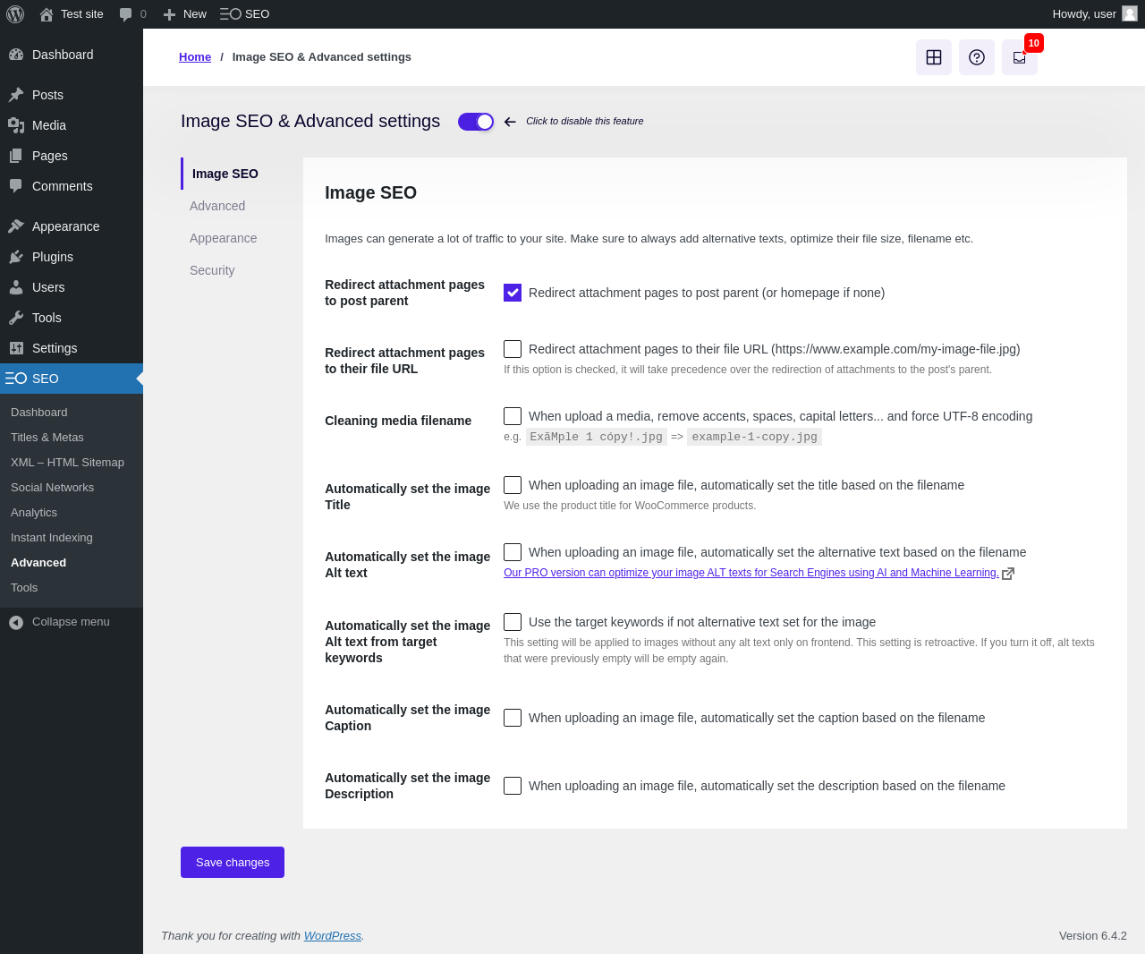Click Save changes button
Image resolution: width=1145 pixels, height=954 pixels.
(x=233, y=863)
